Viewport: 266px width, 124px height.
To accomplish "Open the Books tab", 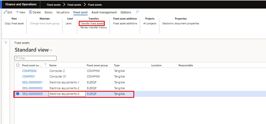I will [x=48, y=12].
